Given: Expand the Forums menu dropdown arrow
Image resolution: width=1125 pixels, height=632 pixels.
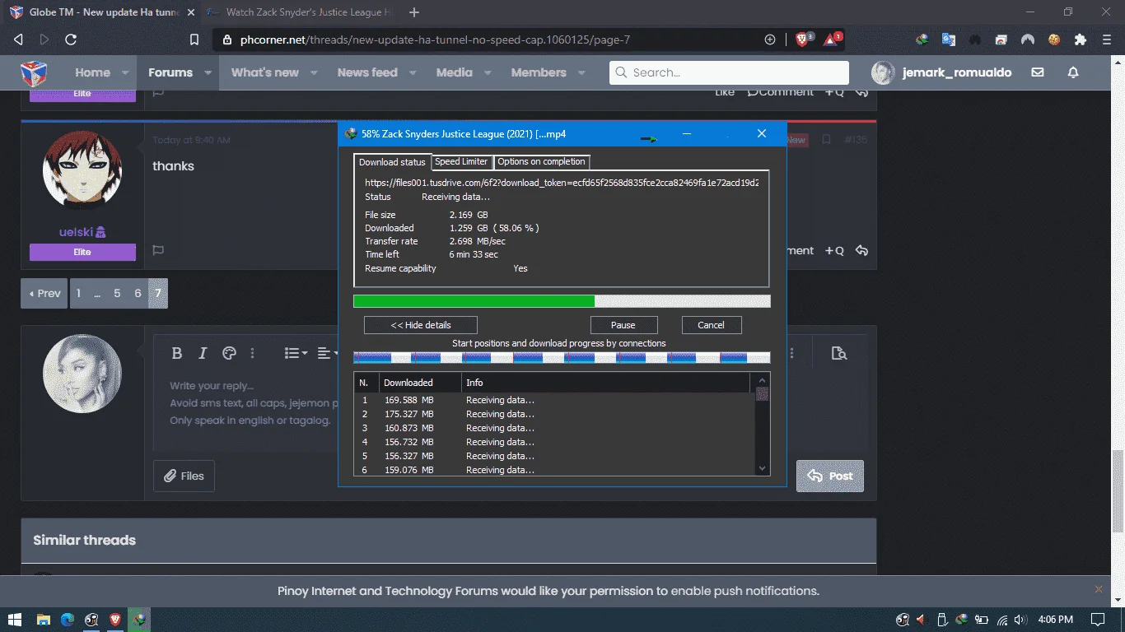Looking at the screenshot, I should point(208,72).
